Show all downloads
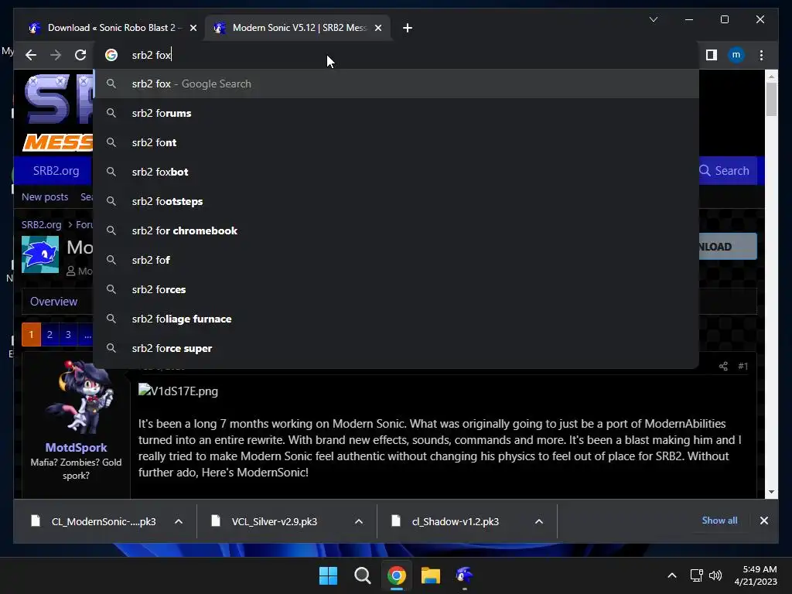This screenshot has width=792, height=594. tap(719, 521)
